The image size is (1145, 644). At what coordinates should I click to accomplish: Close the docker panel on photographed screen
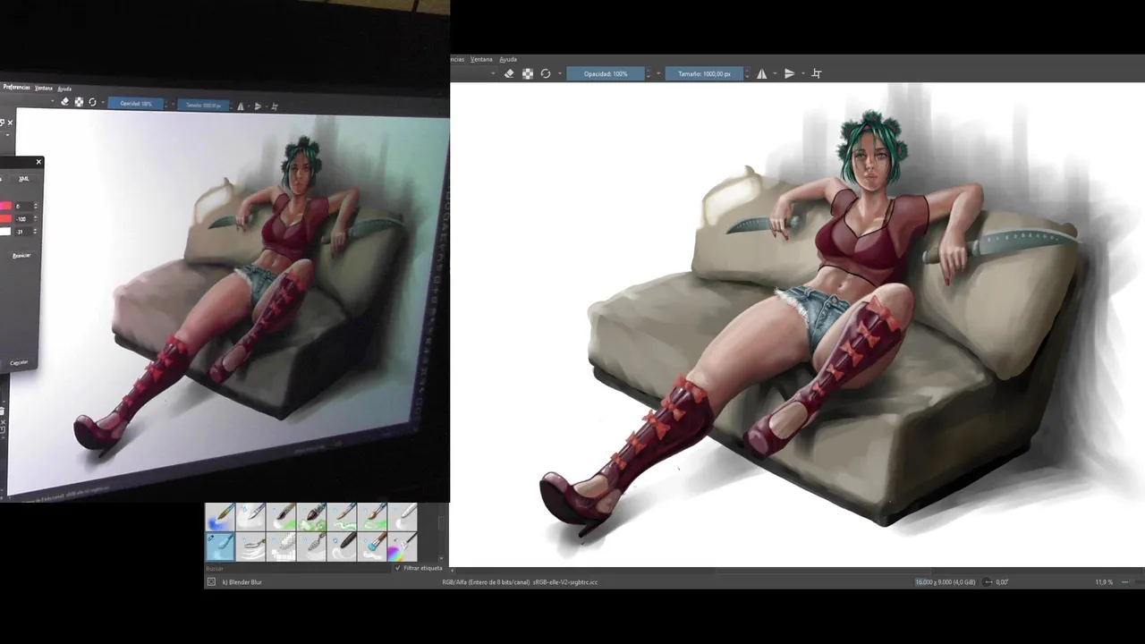click(10, 123)
